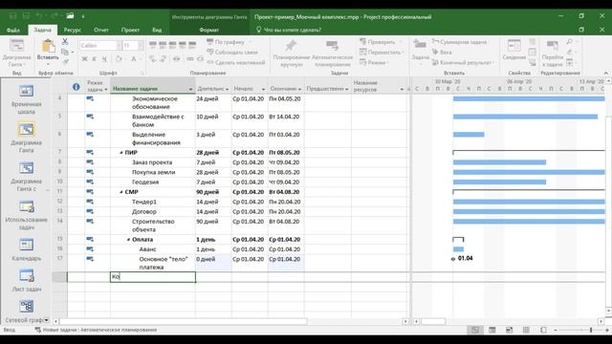Viewport: 612px width, 344px height.
Task: Select Временная шкала in view bar
Action: (26, 99)
